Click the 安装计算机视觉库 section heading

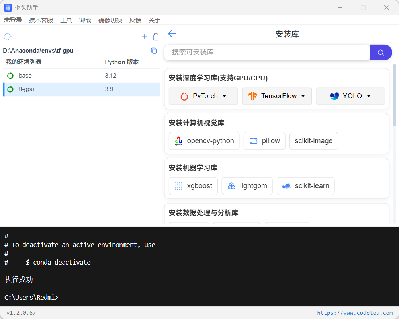pyautogui.click(x=196, y=123)
